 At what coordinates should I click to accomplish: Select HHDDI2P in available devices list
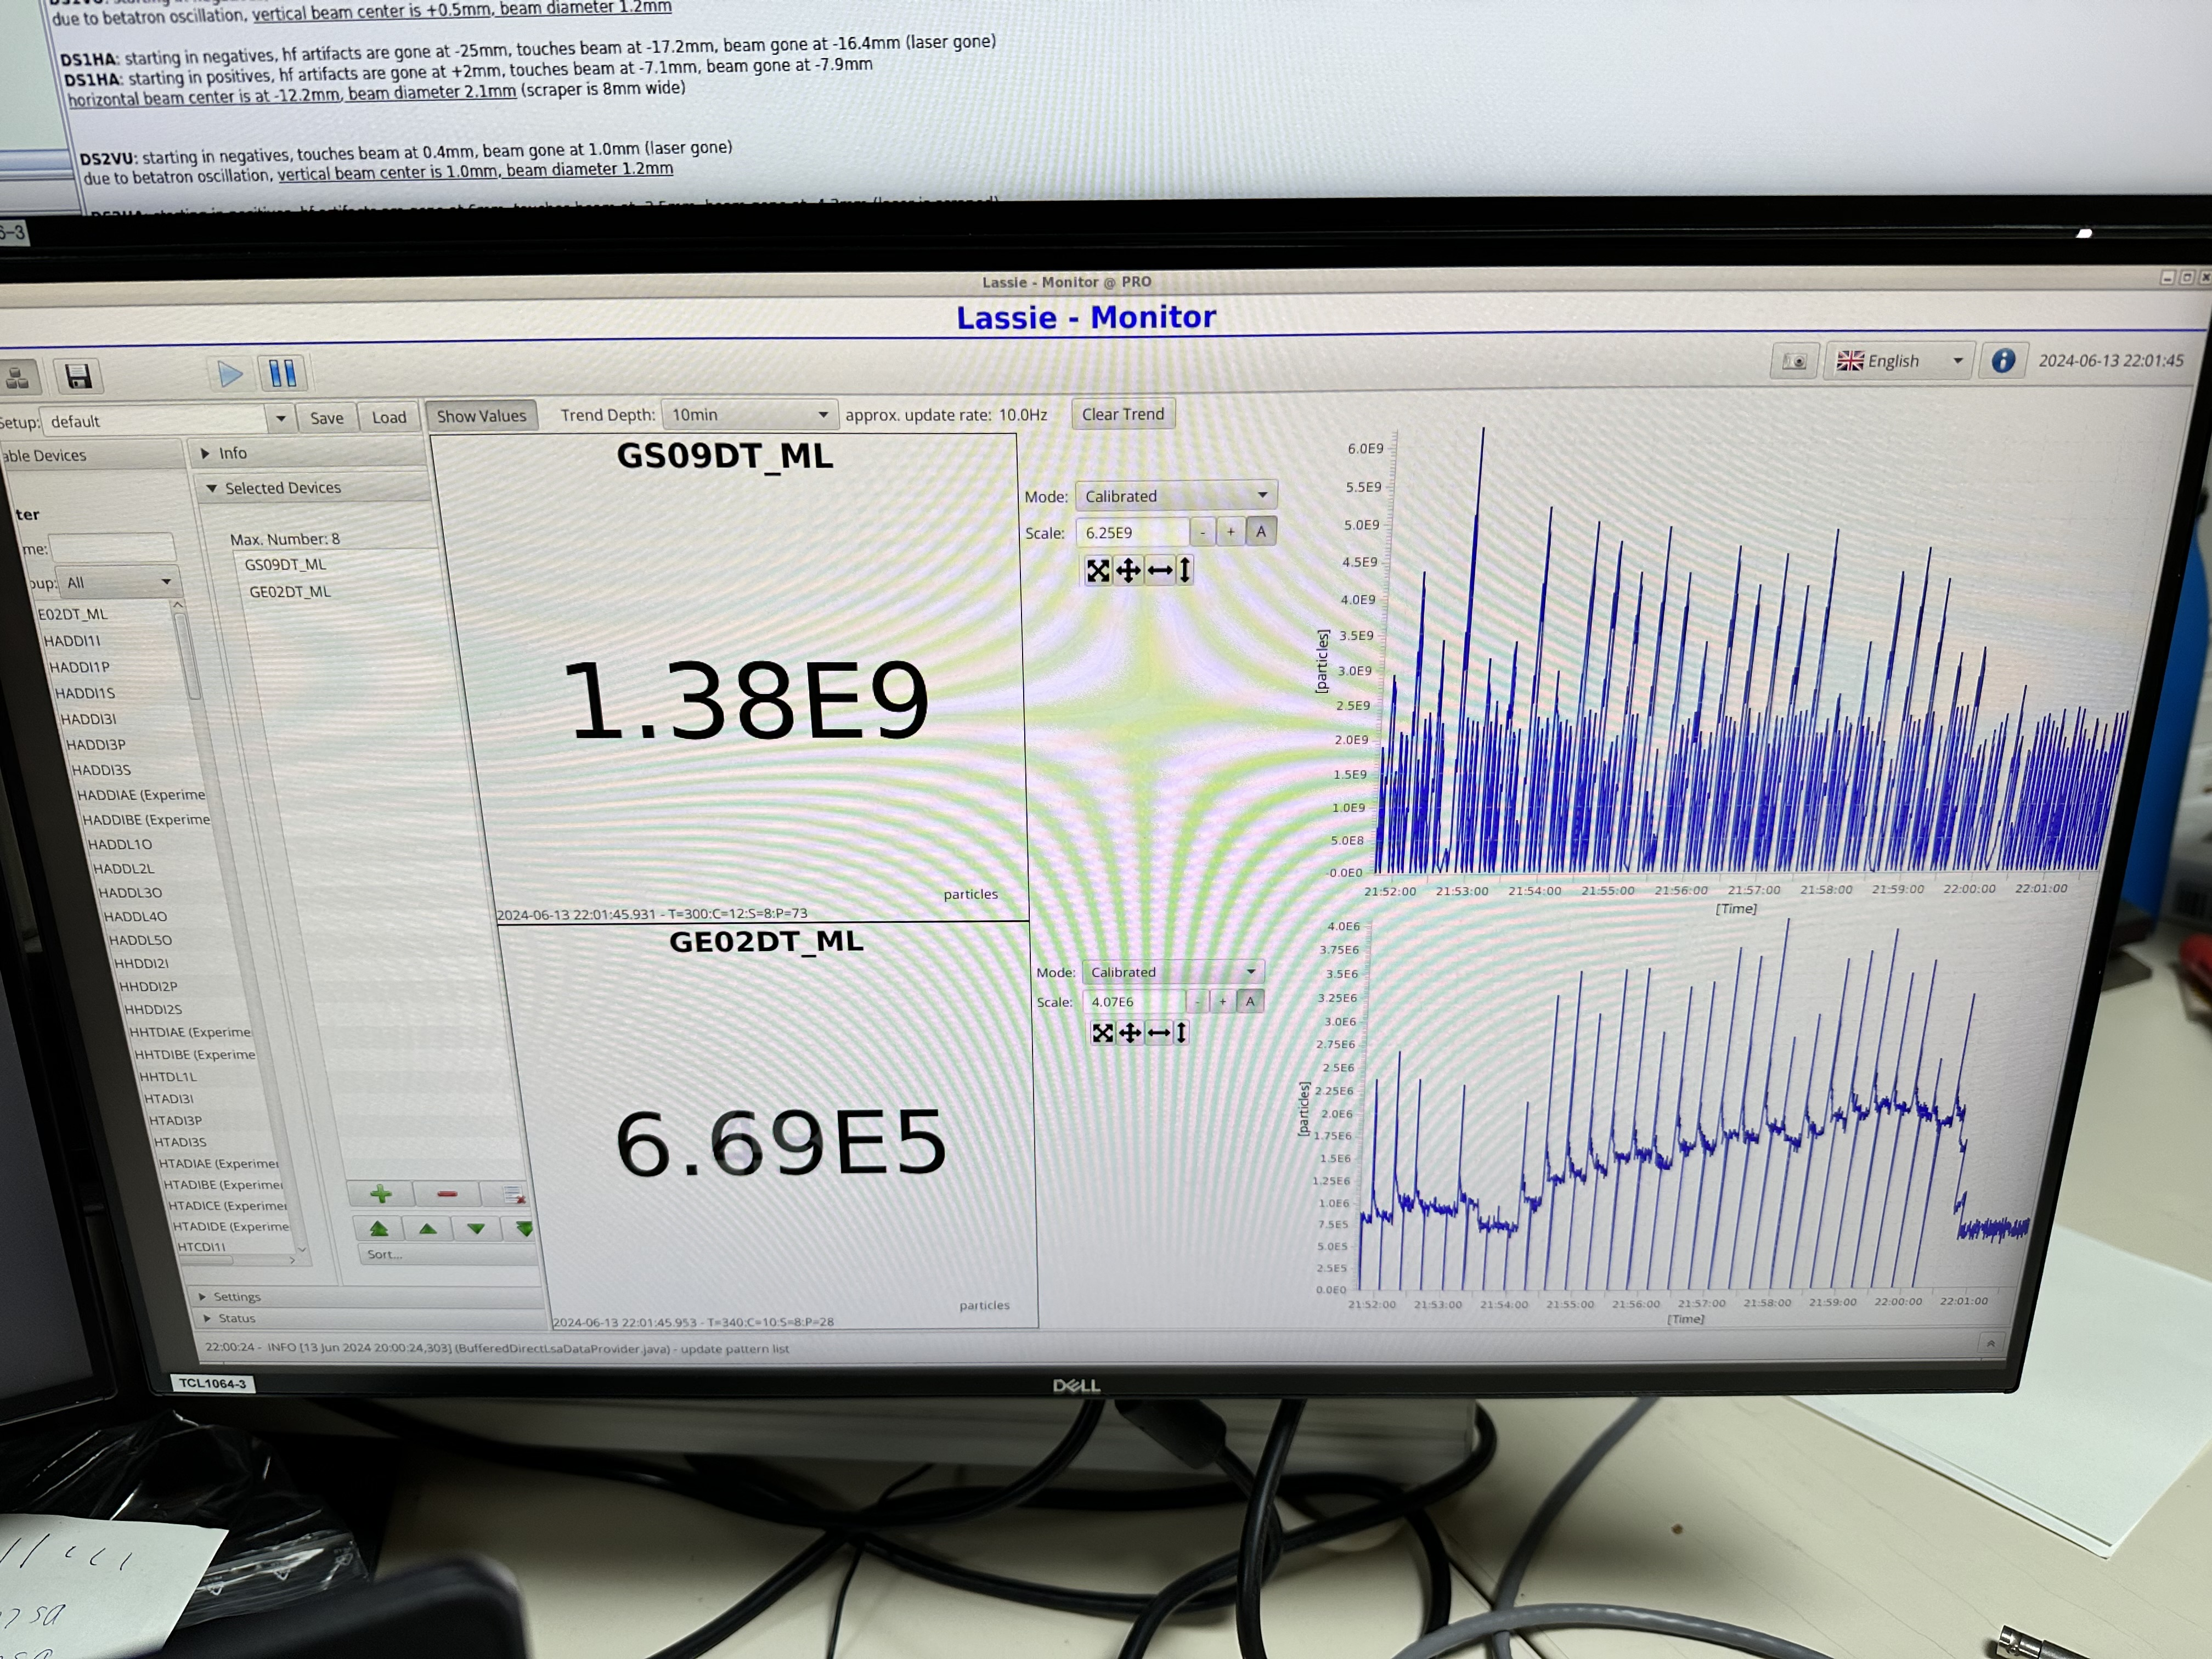(148, 986)
